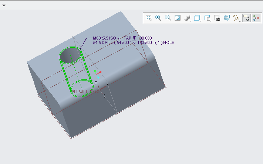The height and width of the screenshot is (164, 263).
Task: Toggle Perspective View in graphics toolbar
Action: coord(227,18)
